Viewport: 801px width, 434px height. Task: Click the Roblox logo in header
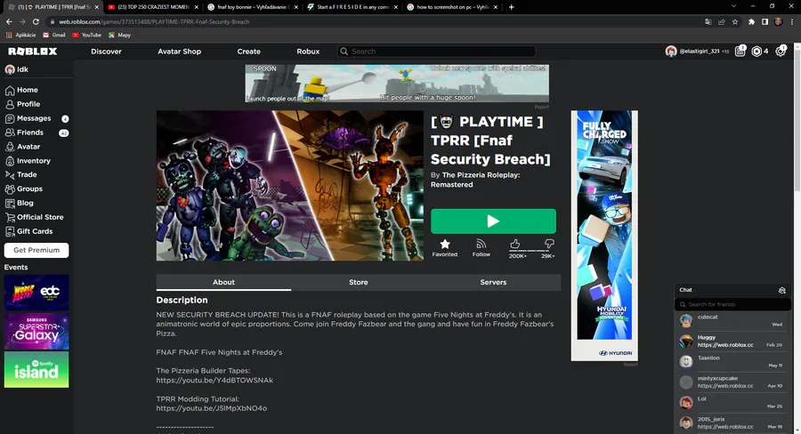[33, 51]
